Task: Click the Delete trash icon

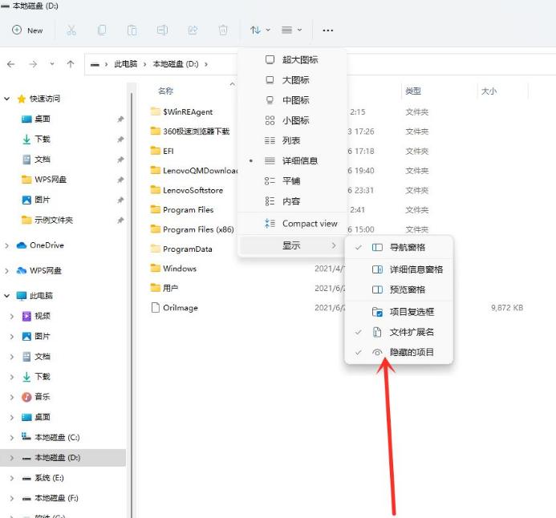Action: point(223,30)
